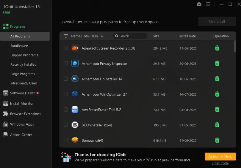Sort the list by Install date
The image size is (241, 168).
[187, 36]
